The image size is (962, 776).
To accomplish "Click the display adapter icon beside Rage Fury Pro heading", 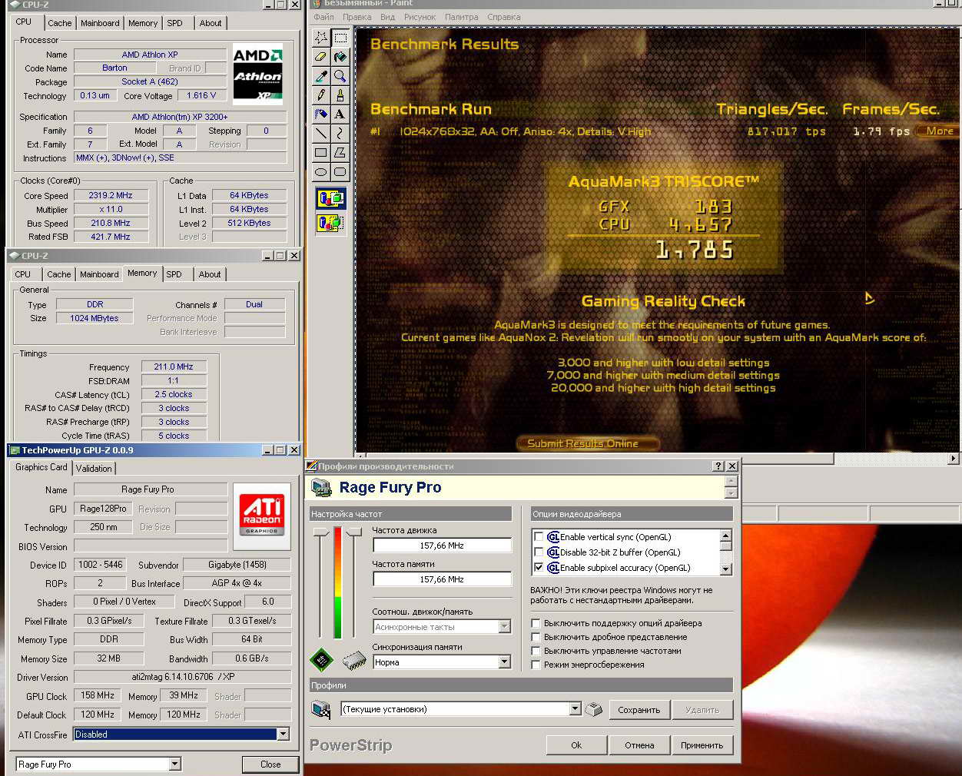I will [x=321, y=487].
